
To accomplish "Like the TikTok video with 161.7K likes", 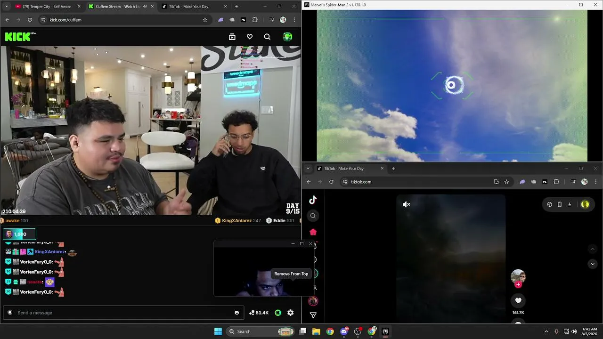I will click(x=518, y=300).
